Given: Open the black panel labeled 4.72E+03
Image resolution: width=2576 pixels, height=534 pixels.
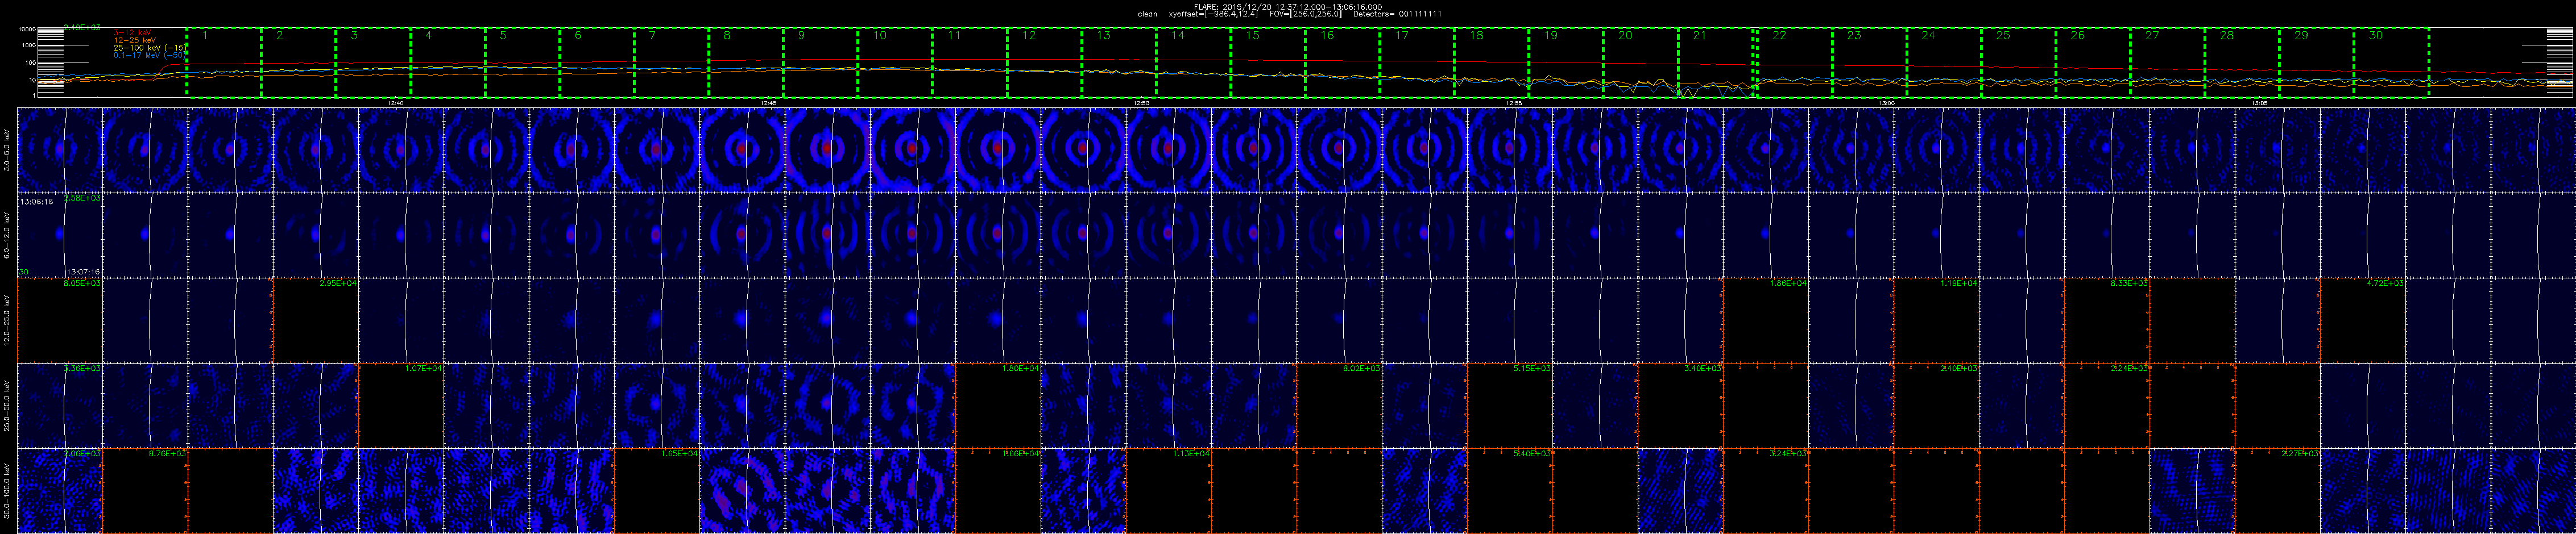Looking at the screenshot, I should pos(2363,320).
